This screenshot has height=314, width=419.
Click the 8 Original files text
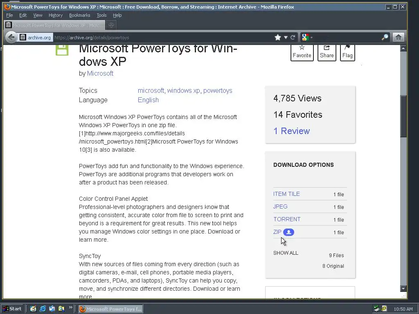333,266
